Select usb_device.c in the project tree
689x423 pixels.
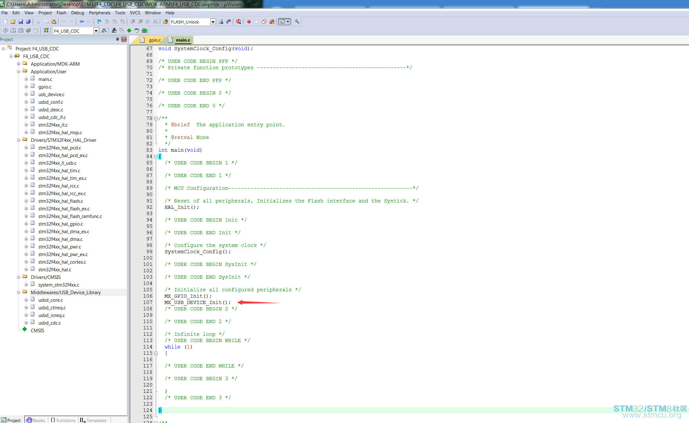pyautogui.click(x=51, y=95)
